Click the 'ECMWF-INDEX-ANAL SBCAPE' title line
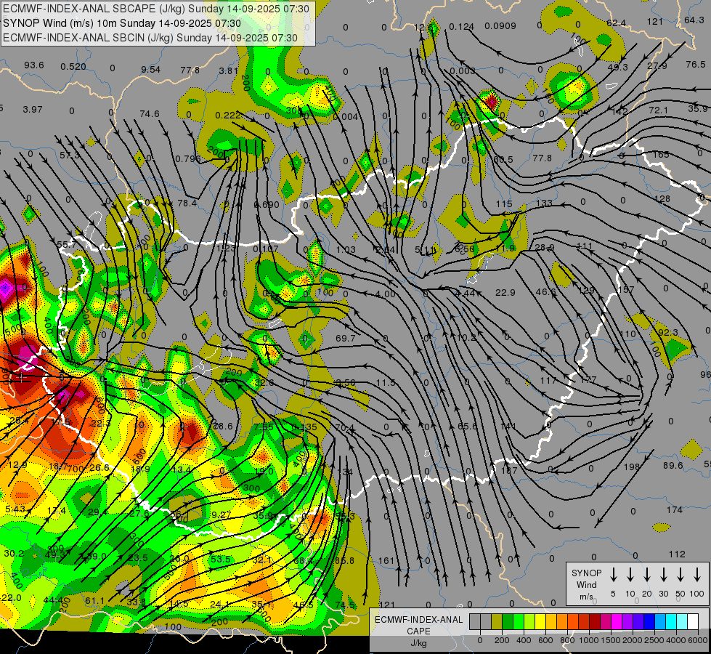Screen dimensions: 711x654 tap(156, 9)
